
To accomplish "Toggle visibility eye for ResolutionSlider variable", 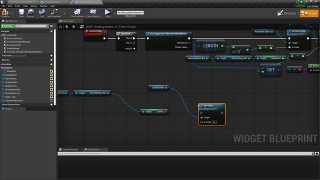I will [51, 89].
